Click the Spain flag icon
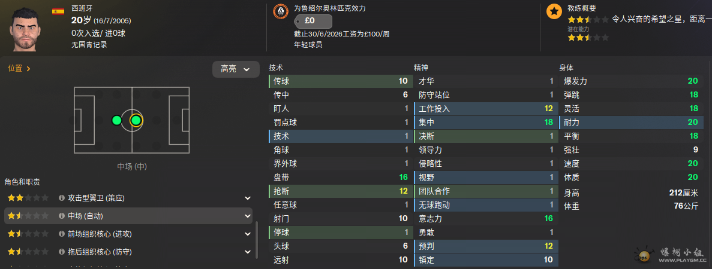Image resolution: width=712 pixels, height=269 pixels. pos(58,11)
